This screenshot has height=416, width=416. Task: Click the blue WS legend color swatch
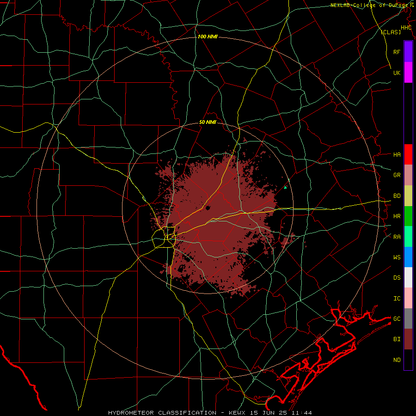[408, 257]
